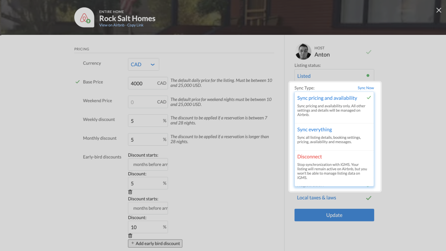Click the PRICING section heading
This screenshot has height=251, width=446.
(82, 49)
